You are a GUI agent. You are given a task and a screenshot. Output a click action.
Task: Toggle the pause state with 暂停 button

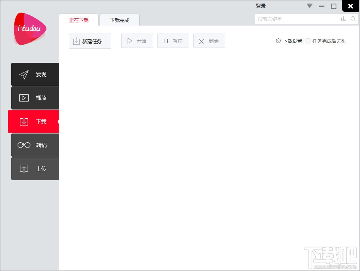click(173, 40)
